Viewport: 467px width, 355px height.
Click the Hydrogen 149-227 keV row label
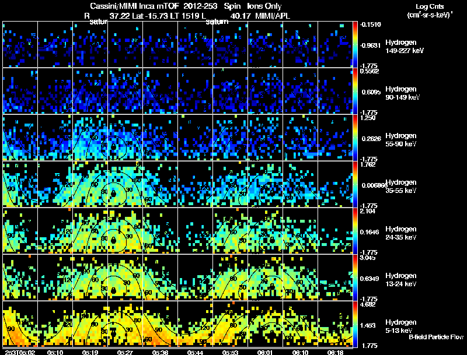pos(405,47)
